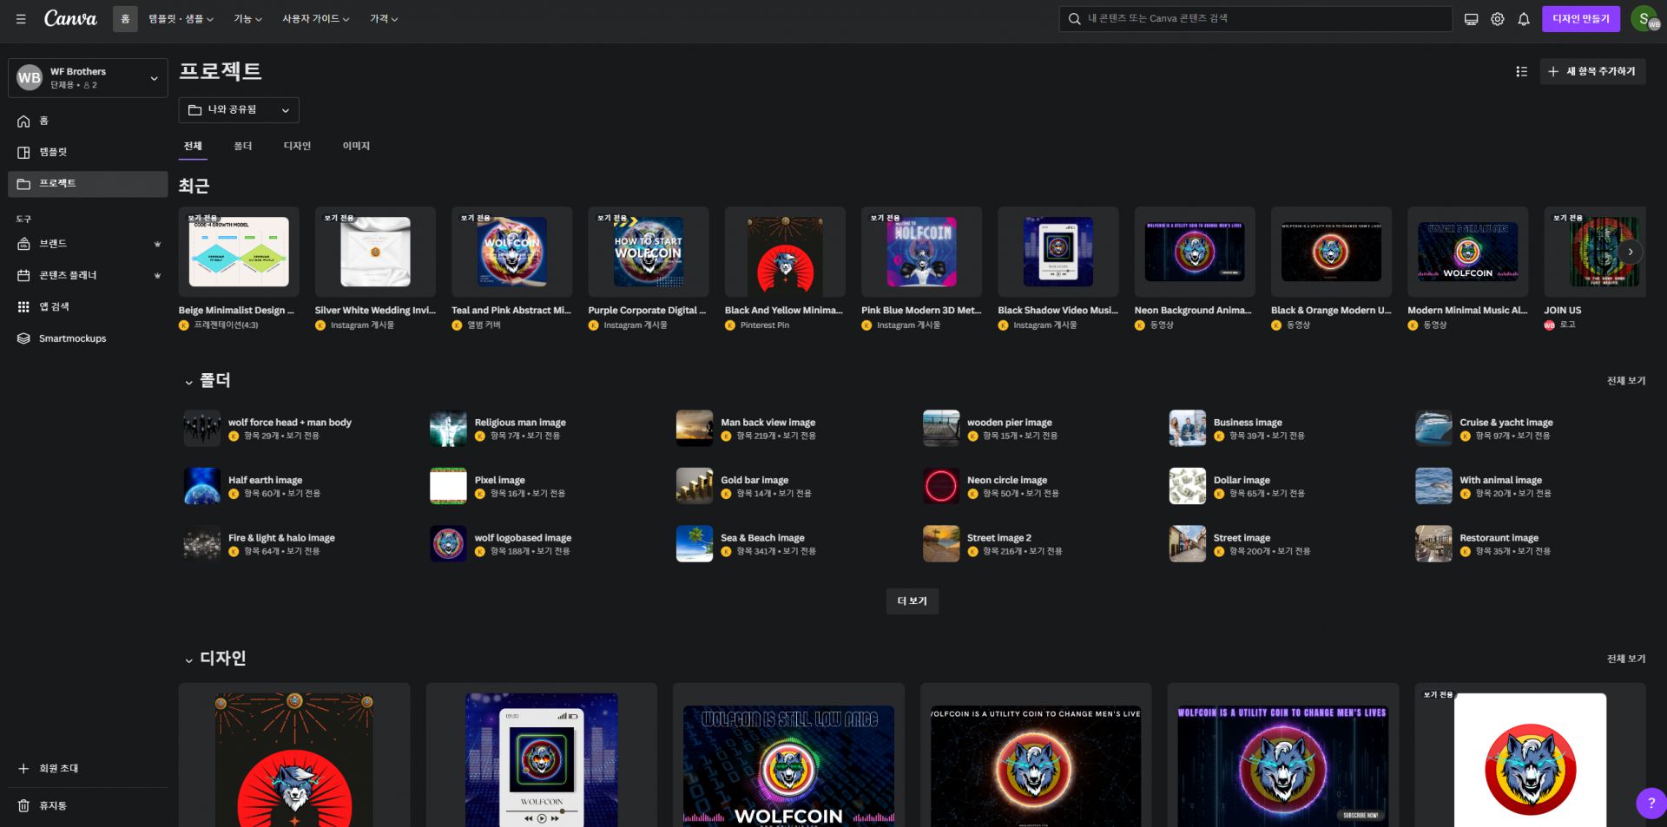Go to 홈 in the sidebar
Screen dimensions: 1667x827
pyautogui.click(x=88, y=121)
